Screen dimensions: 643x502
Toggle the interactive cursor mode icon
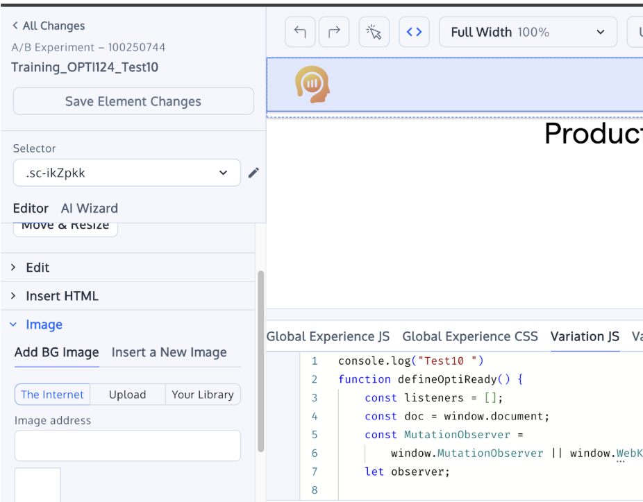[x=374, y=32]
